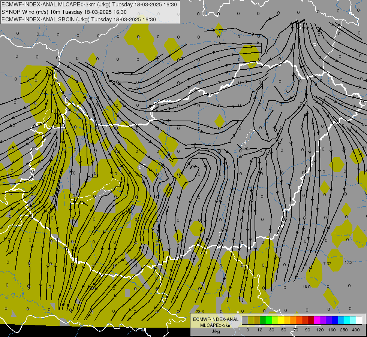Click the dark red legend swatch after 90
Viewport: 367px width, 337px height.
[x=311, y=320]
